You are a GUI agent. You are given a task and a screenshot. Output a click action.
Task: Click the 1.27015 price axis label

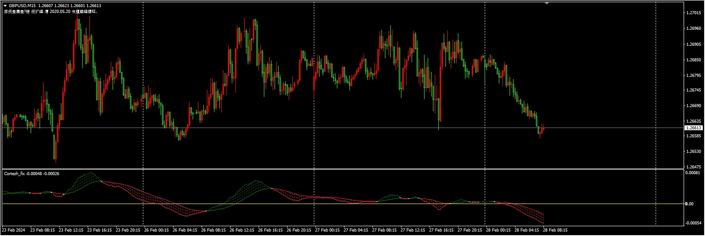[693, 13]
